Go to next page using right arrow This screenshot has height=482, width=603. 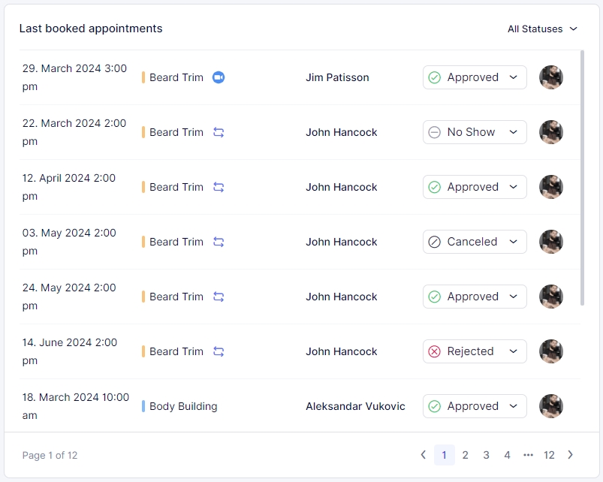(570, 455)
